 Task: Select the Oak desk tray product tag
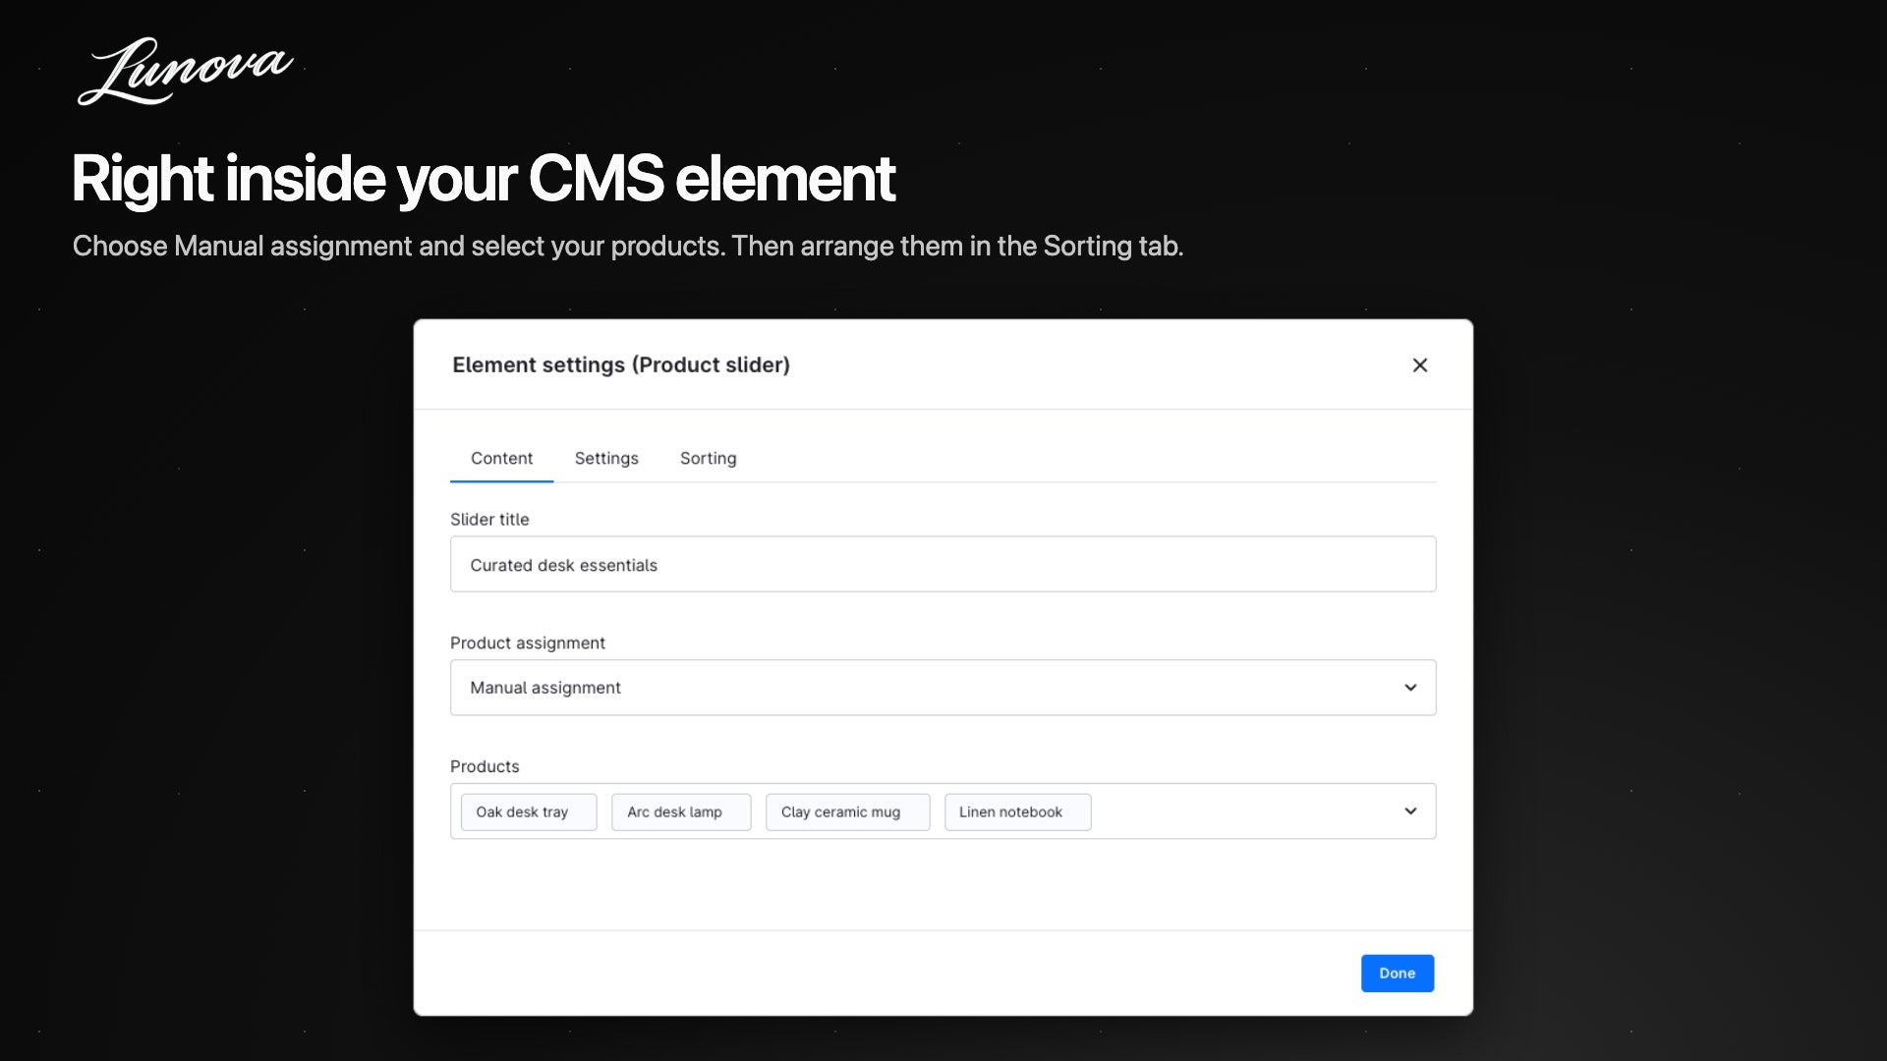coord(529,812)
